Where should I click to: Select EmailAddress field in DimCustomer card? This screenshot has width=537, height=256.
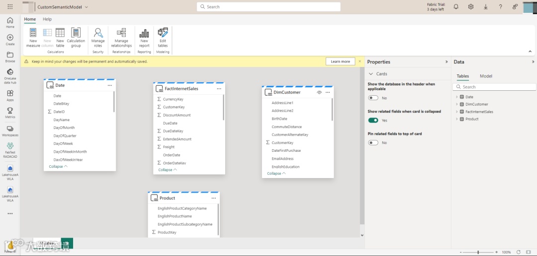282,159
